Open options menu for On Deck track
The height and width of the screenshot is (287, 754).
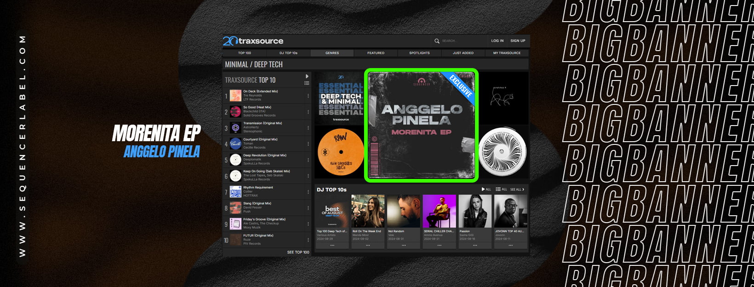click(308, 96)
